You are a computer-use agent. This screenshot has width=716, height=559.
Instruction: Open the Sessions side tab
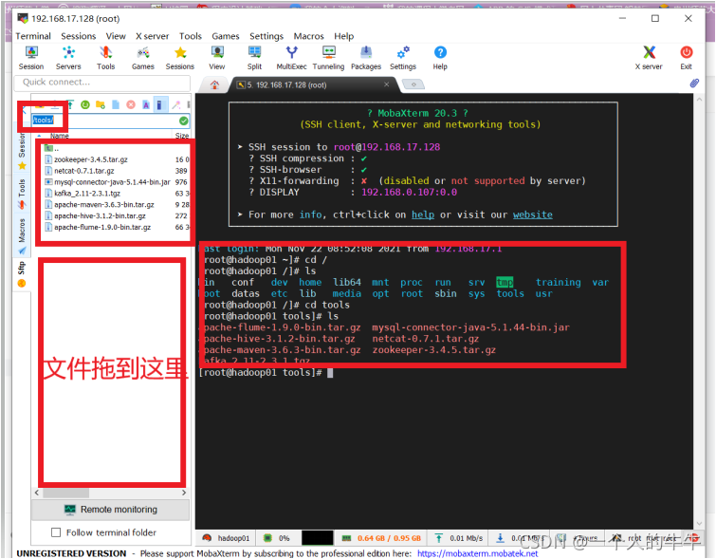point(22,151)
